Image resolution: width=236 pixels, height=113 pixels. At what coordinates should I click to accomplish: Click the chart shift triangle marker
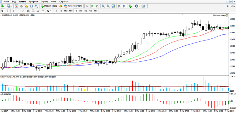pyautogui.click(x=183, y=14)
